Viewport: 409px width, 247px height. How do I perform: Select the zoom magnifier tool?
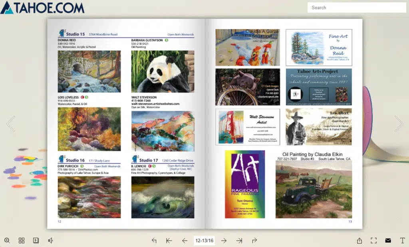7,240
